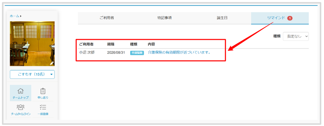Click the 介護保険 type badge

pos(137,53)
